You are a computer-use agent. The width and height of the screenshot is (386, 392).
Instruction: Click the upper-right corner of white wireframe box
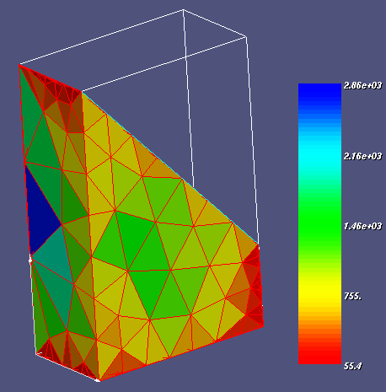tap(246, 36)
